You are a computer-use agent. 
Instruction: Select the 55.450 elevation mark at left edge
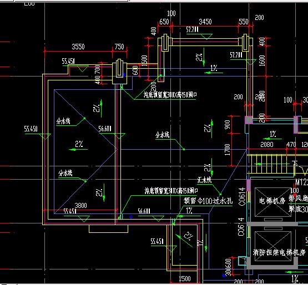click(31, 129)
